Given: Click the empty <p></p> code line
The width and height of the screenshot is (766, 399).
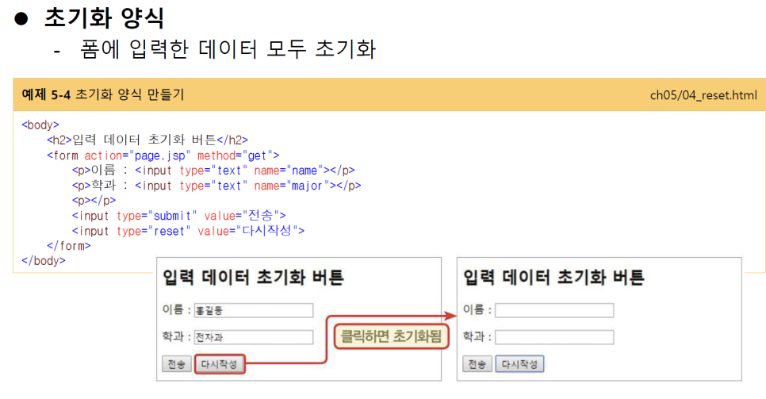Looking at the screenshot, I should 94,201.
